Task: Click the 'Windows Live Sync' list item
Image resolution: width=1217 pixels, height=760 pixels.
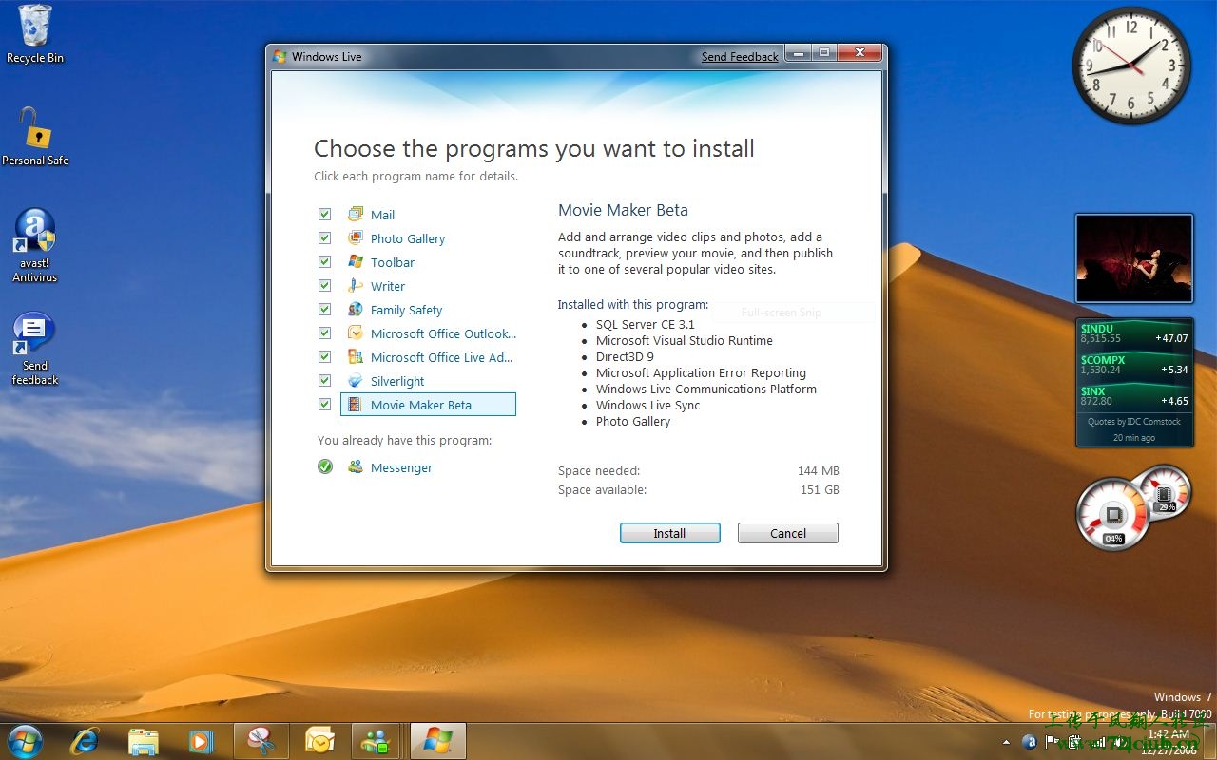Action: point(647,405)
